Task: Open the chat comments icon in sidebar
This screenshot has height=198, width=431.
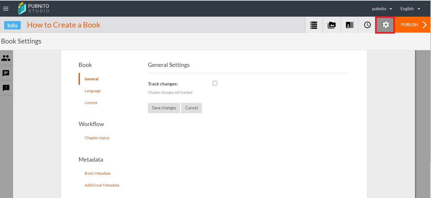Action: 6,73
